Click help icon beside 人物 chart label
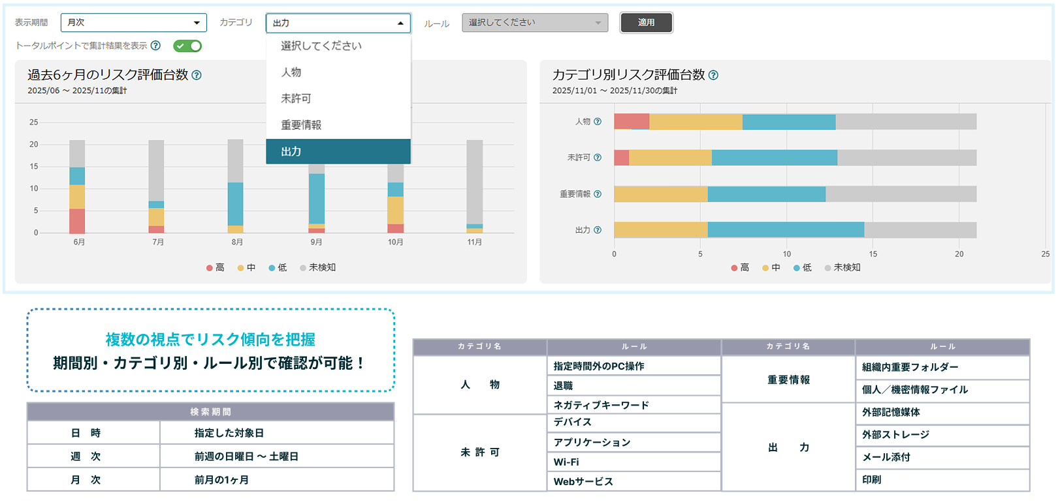1058x504 pixels. click(x=598, y=122)
